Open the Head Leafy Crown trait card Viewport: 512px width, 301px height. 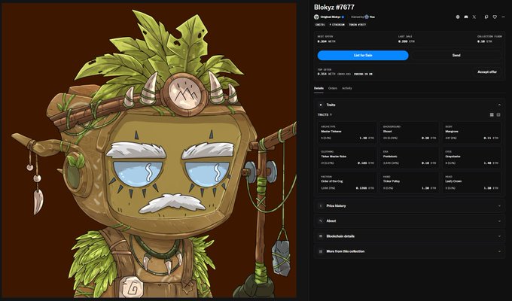point(472,182)
